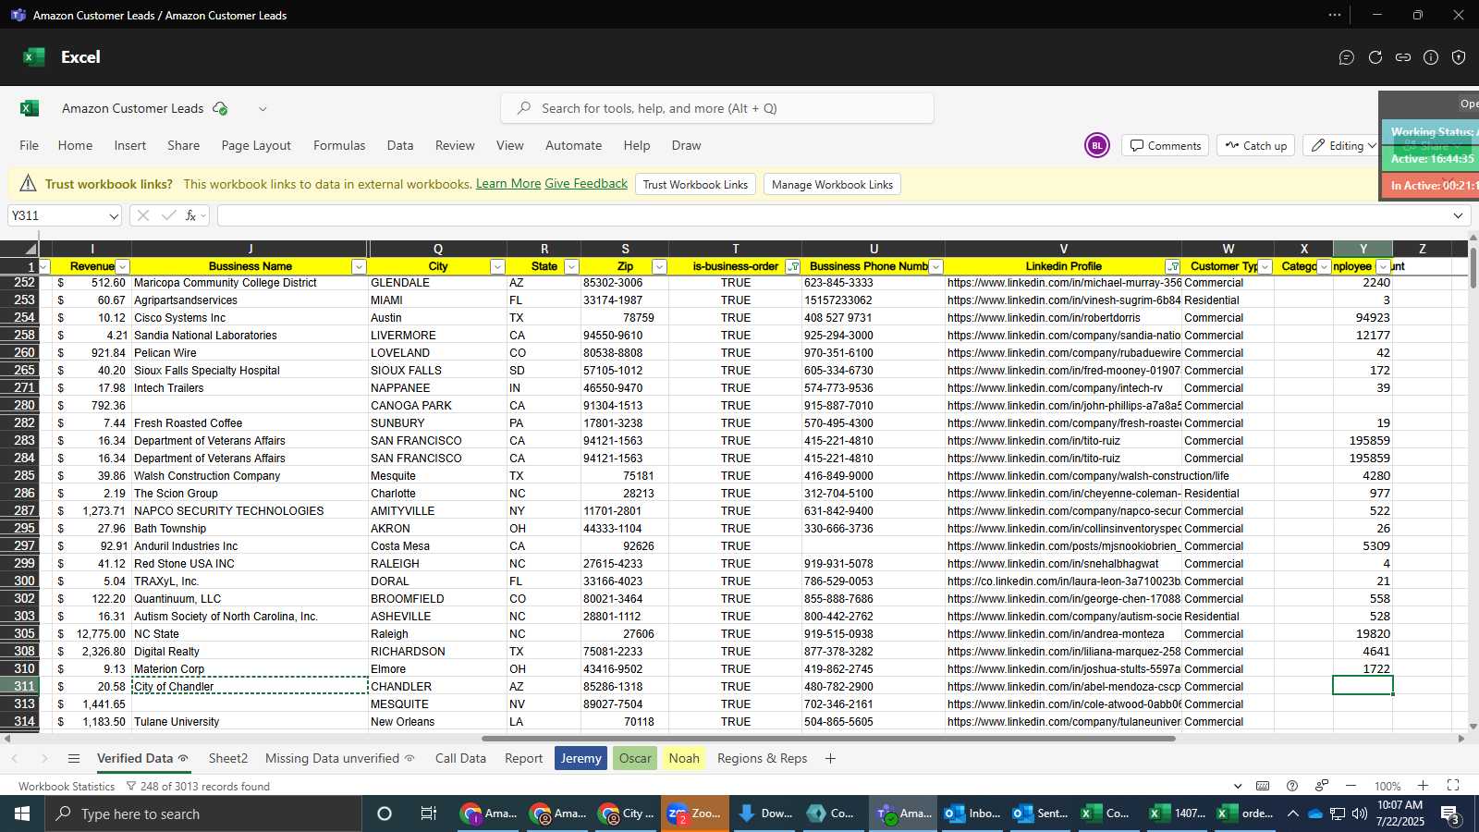
Task: Expand the formula bar chevron
Action: coord(1458,215)
